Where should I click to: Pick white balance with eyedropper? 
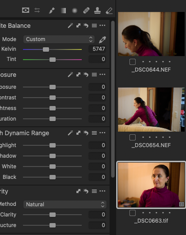102,40
